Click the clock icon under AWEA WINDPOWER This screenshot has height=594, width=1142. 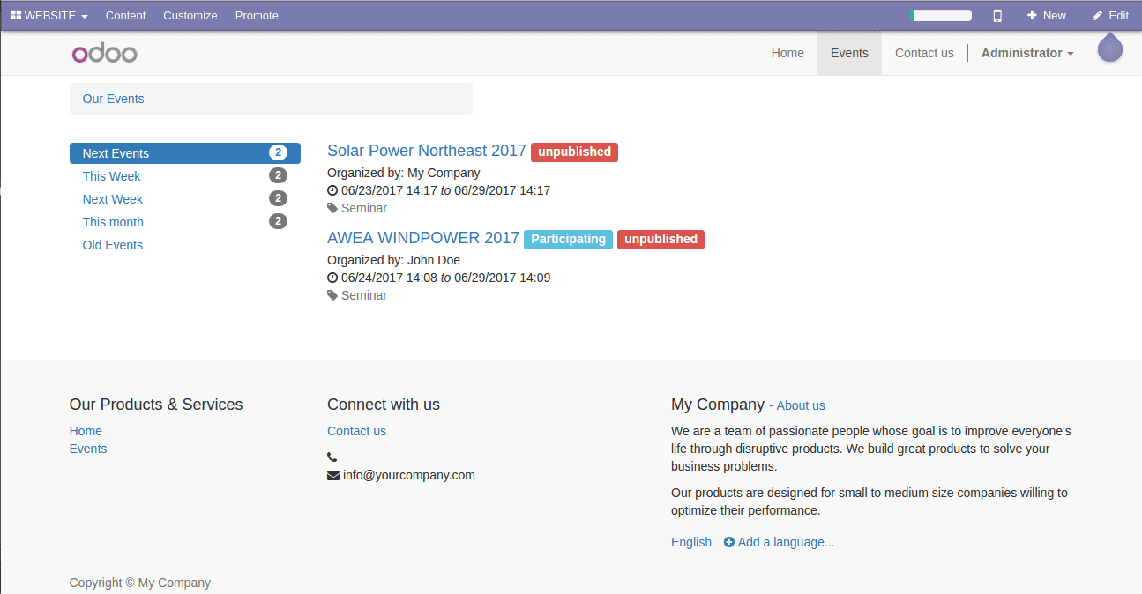[332, 278]
